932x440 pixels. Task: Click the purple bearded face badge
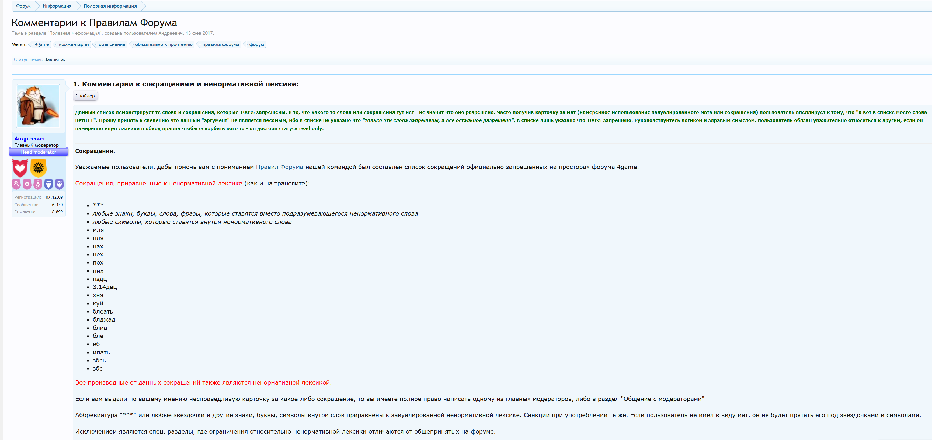[x=59, y=184]
